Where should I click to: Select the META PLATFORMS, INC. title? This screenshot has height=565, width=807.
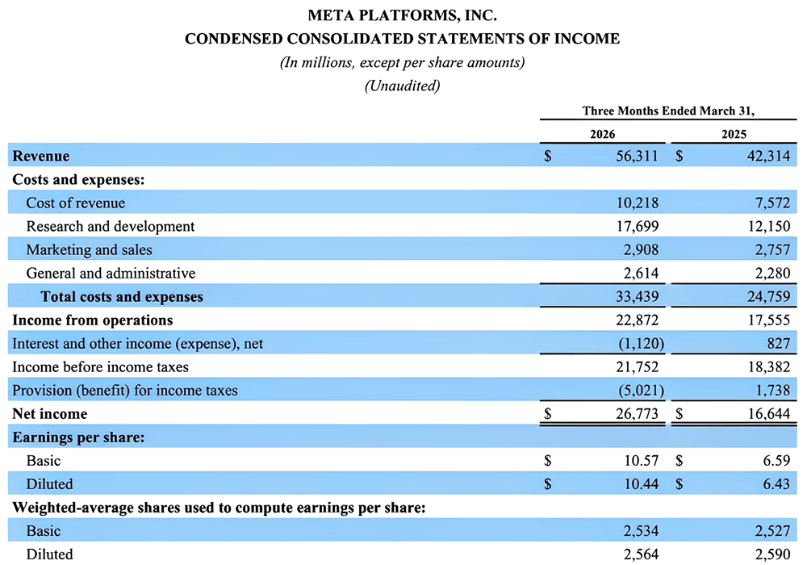[403, 14]
